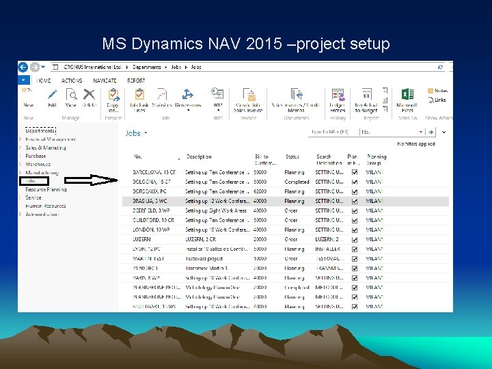Toggle Plan checkbox for BARCELONA row
Screen dimensions: 492x369
[x=355, y=172]
